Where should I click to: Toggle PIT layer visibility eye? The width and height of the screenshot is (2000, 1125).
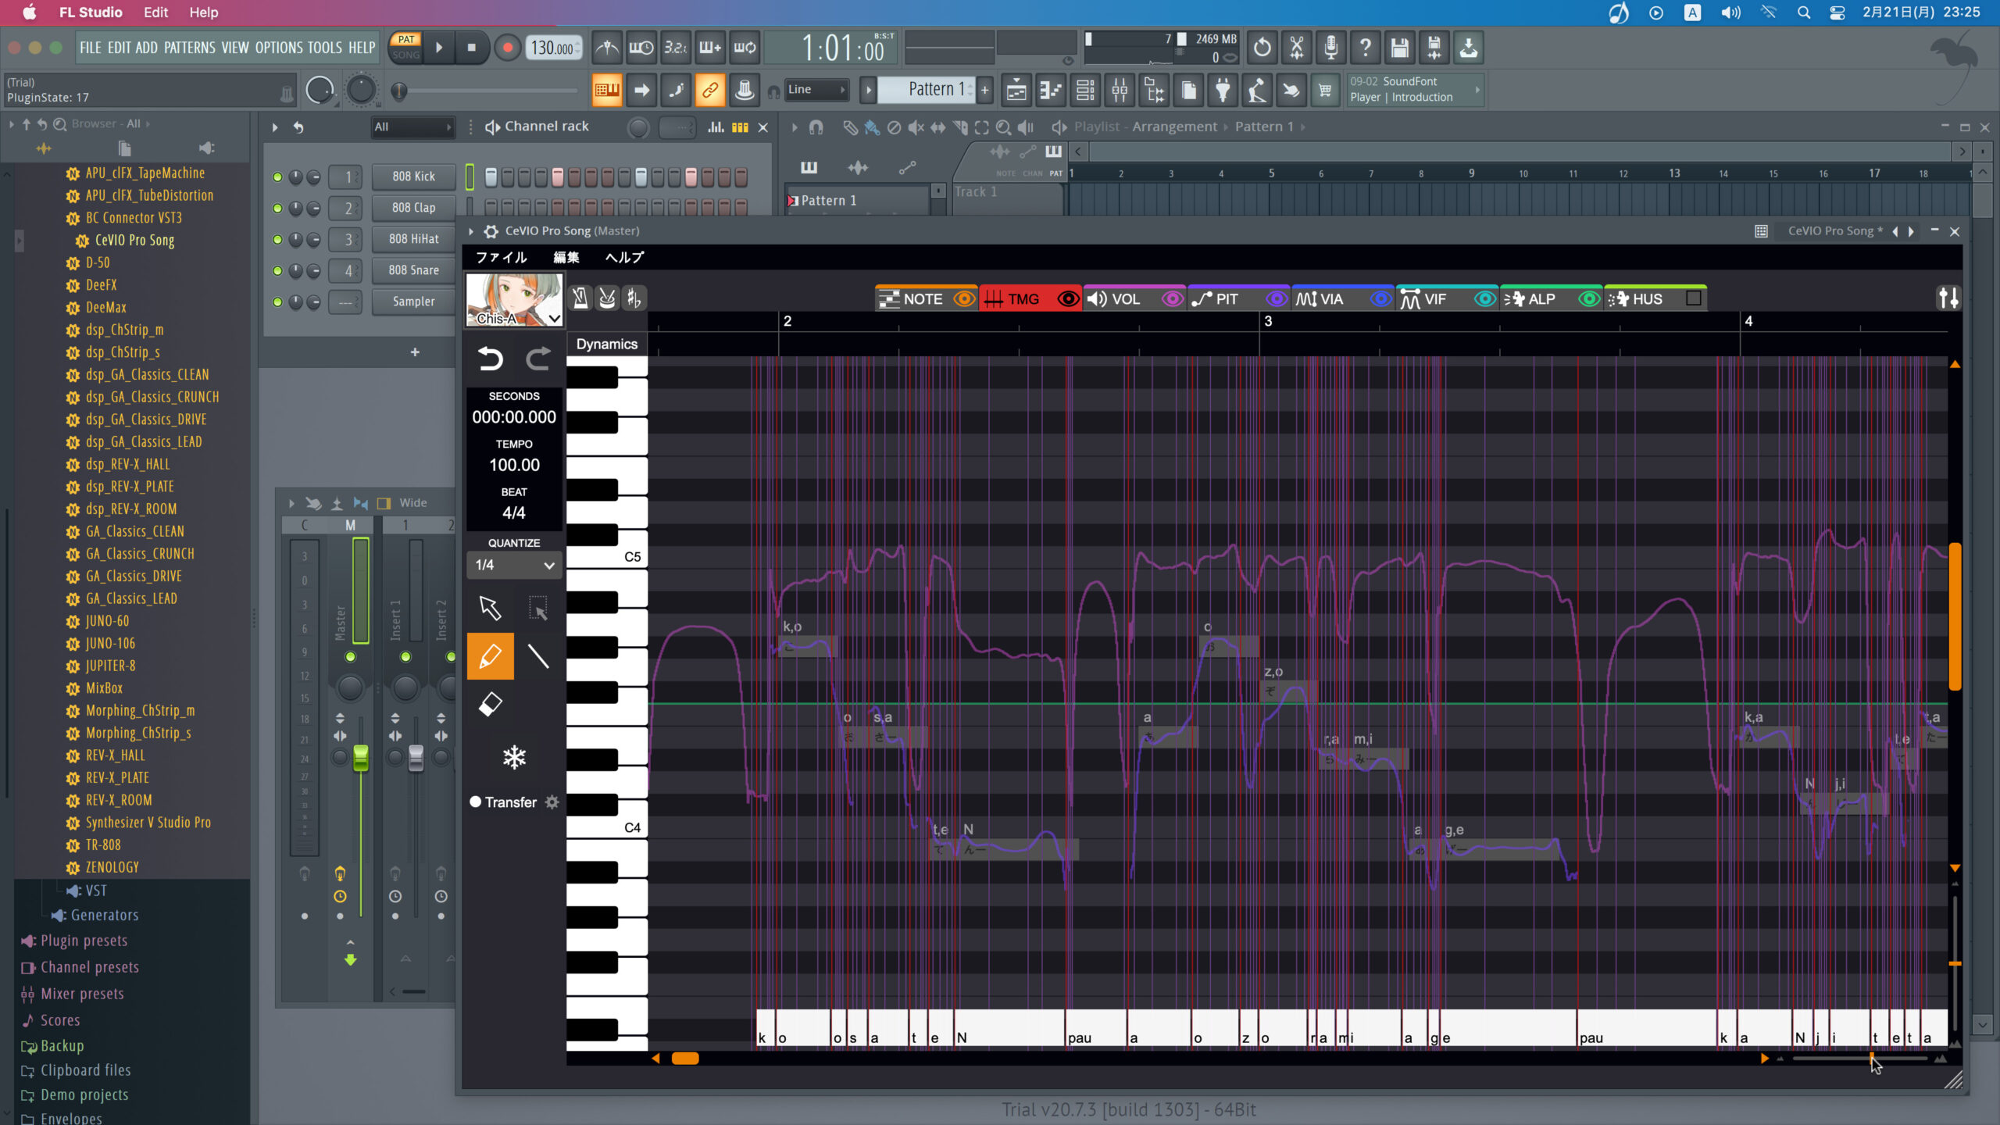1277,299
